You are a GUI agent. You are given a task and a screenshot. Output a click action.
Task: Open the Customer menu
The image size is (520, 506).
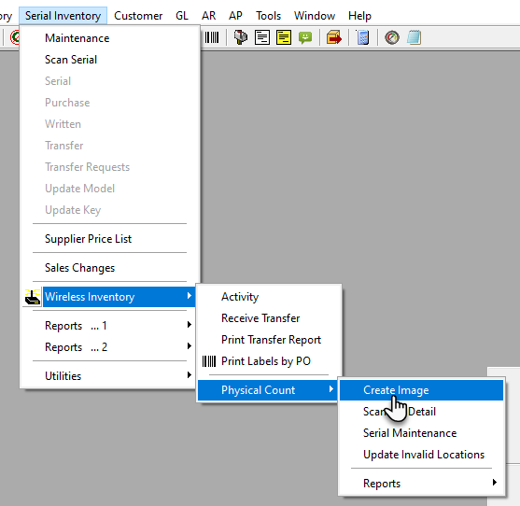click(x=138, y=16)
